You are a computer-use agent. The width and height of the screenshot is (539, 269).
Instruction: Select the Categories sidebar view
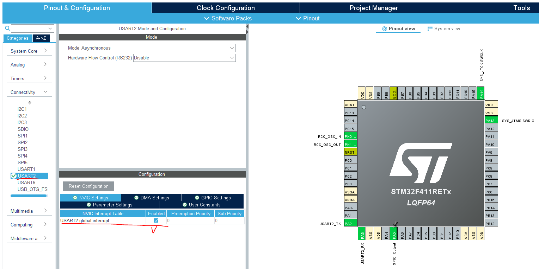18,38
